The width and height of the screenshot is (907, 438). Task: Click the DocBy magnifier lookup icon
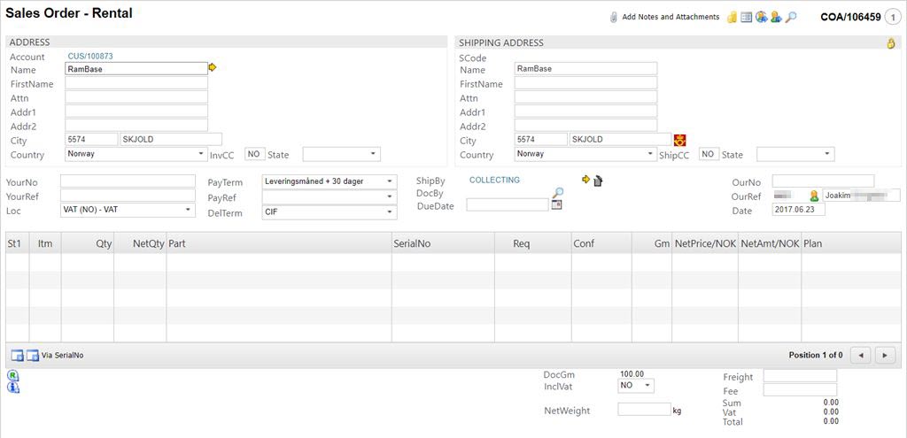[x=557, y=192]
